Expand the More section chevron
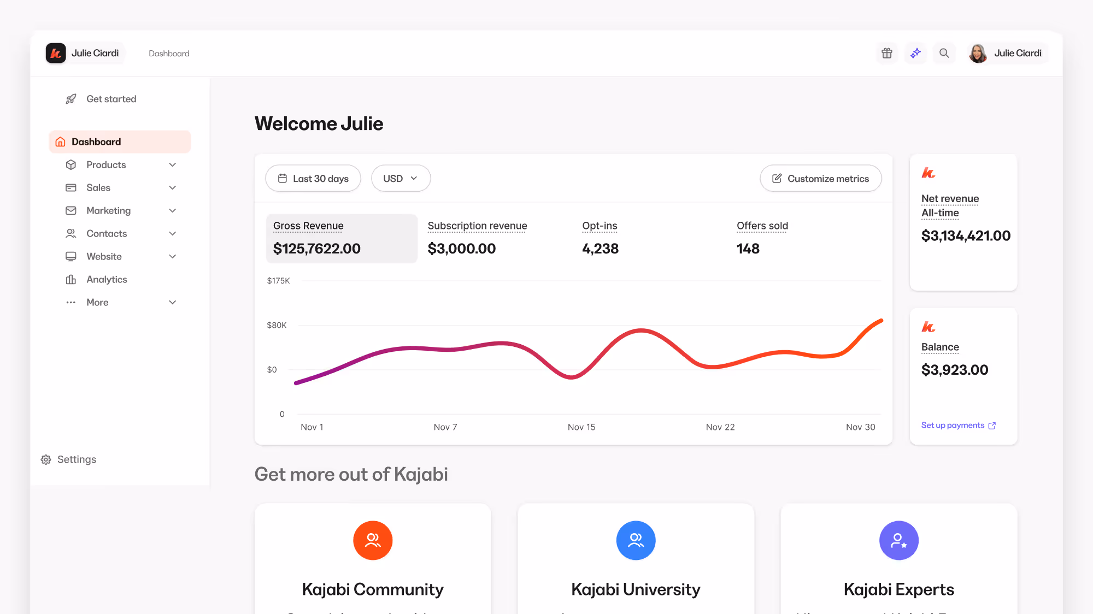Image resolution: width=1093 pixels, height=614 pixels. pyautogui.click(x=173, y=302)
